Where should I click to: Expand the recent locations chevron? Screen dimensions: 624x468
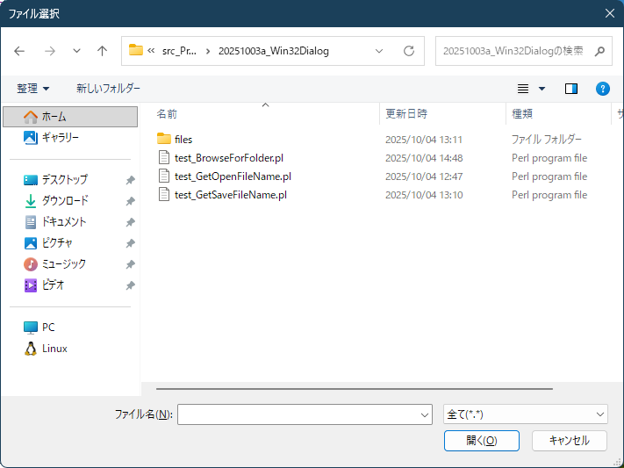[x=76, y=51]
